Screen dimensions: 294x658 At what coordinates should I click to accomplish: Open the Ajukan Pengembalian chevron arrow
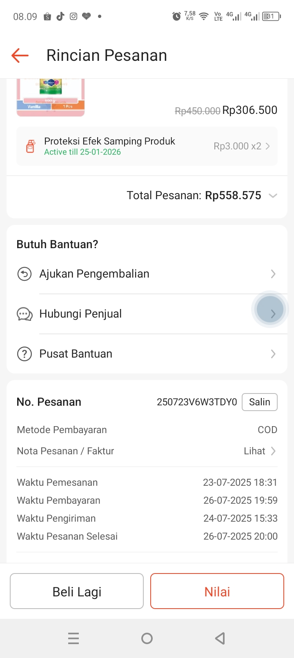point(273,274)
